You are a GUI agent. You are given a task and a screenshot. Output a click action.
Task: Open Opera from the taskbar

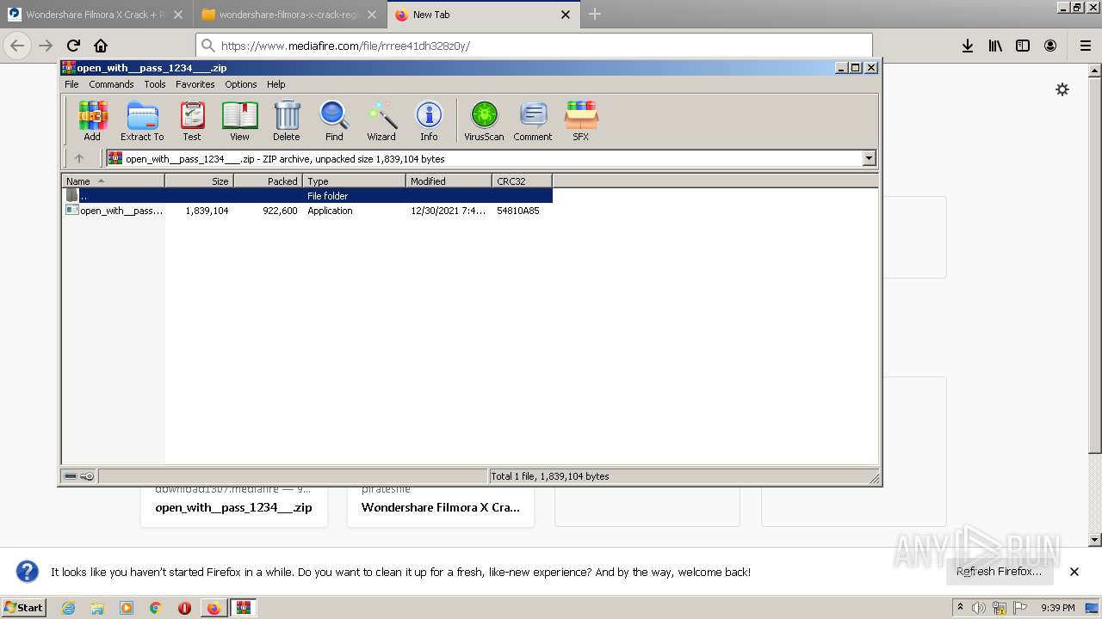184,608
